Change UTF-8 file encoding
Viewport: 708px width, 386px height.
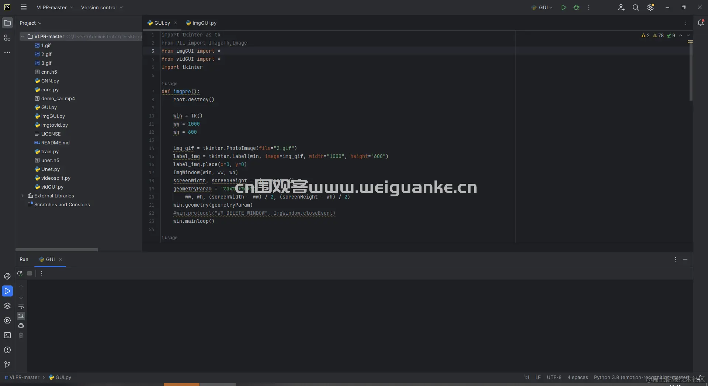[x=554, y=377]
